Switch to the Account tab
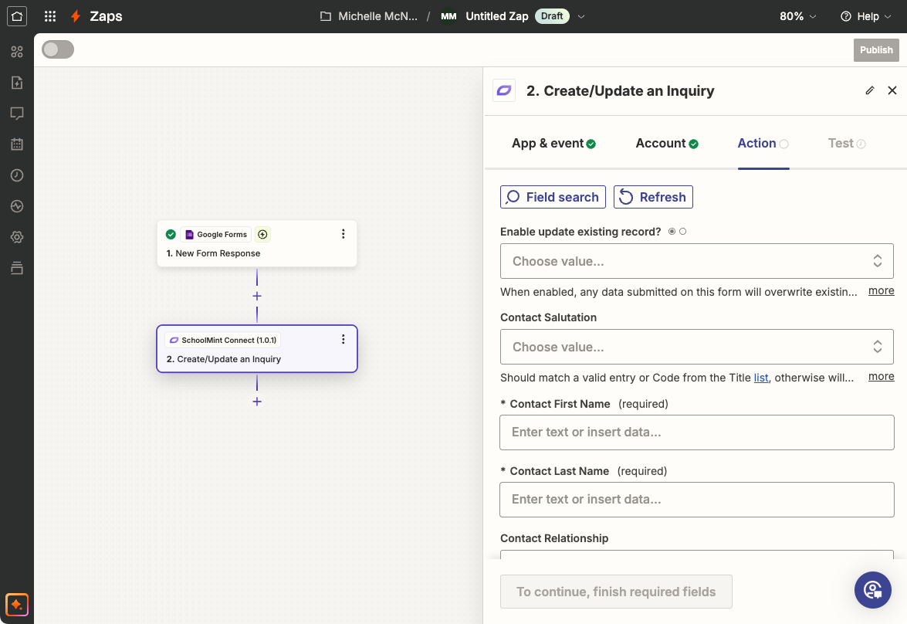This screenshot has width=907, height=624. click(666, 143)
